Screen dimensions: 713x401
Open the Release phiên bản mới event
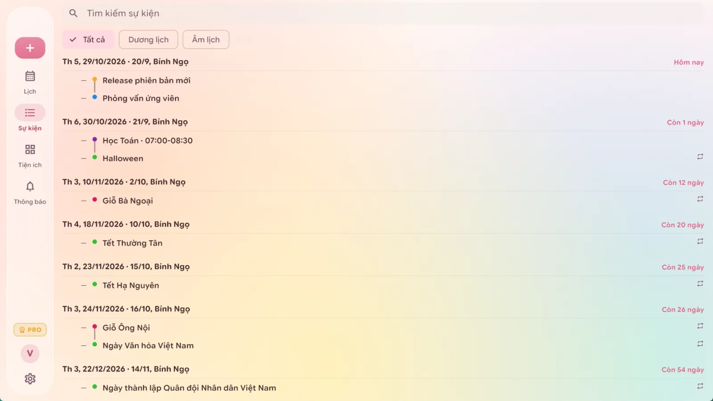pyautogui.click(x=147, y=81)
